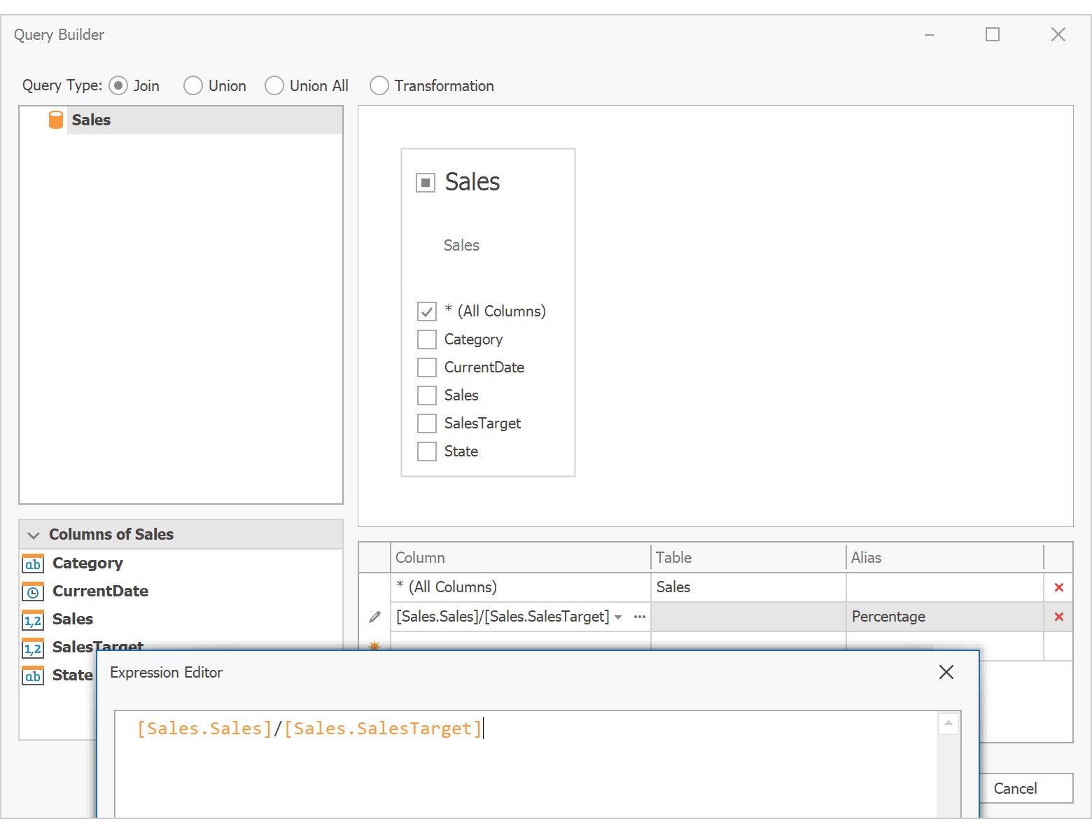Click the Sales database icon in table list
The width and height of the screenshot is (1092, 833).
tap(55, 119)
